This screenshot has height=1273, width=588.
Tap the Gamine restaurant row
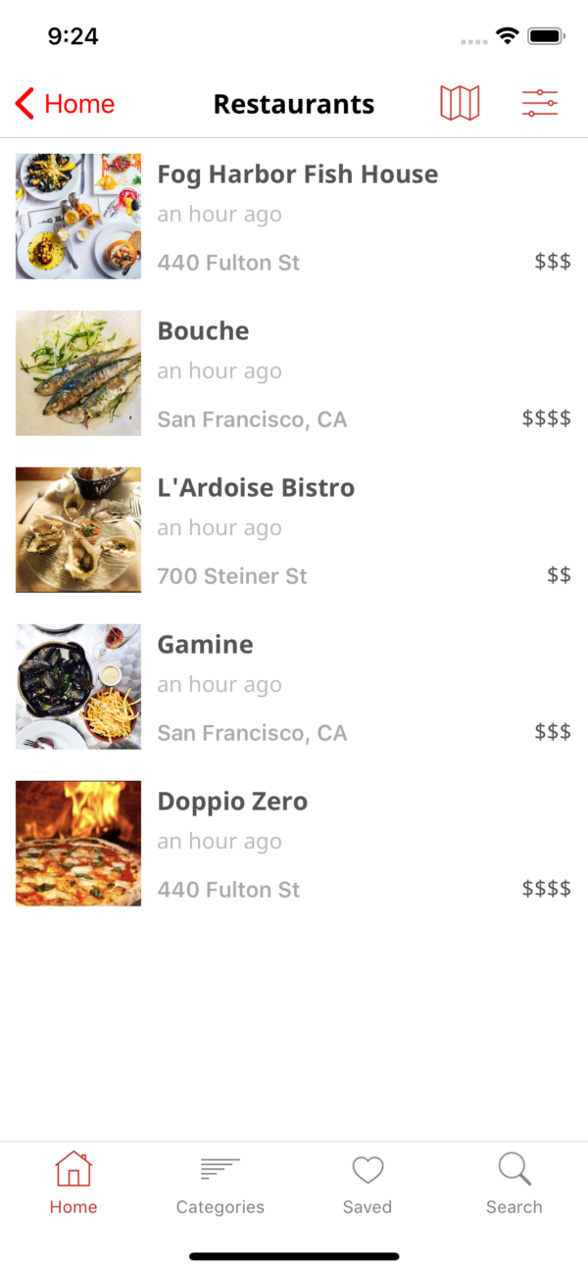tap(294, 686)
